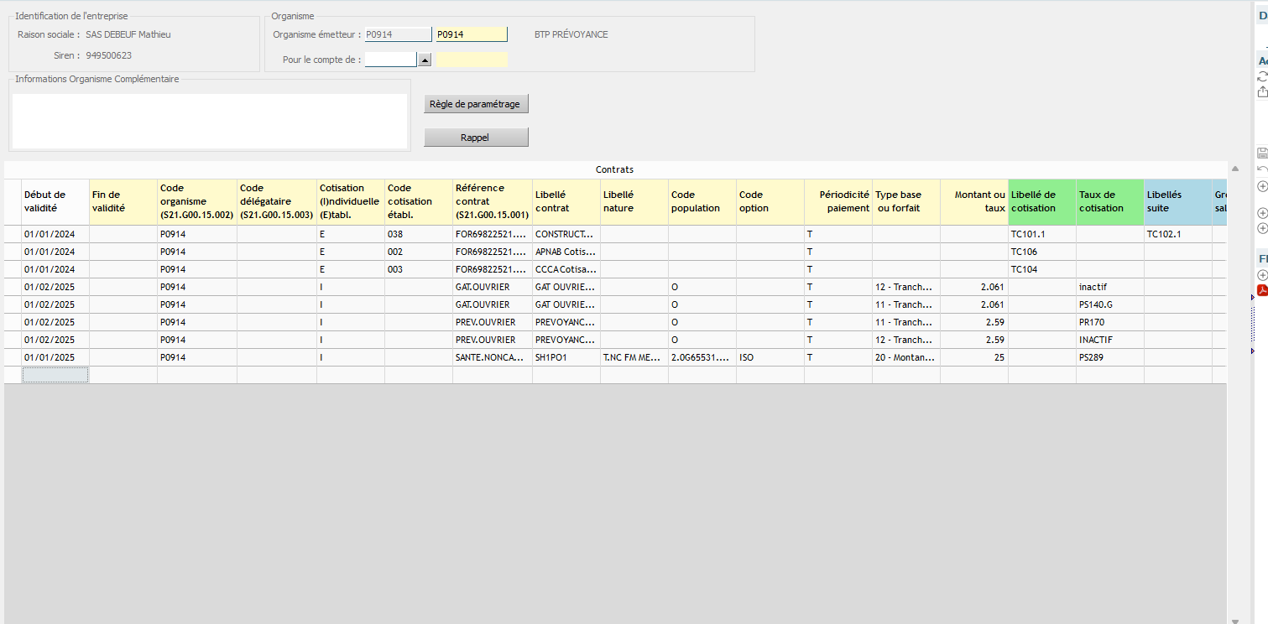
Task: Click the 'SANTE.NONCA...' référence contrat cell
Action: pos(492,357)
